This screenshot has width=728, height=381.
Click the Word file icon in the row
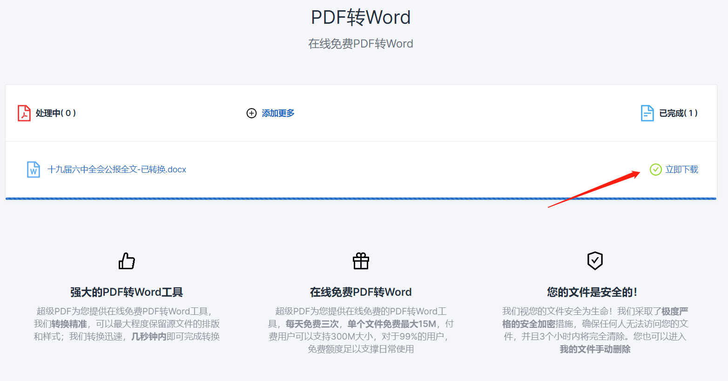[x=34, y=170]
